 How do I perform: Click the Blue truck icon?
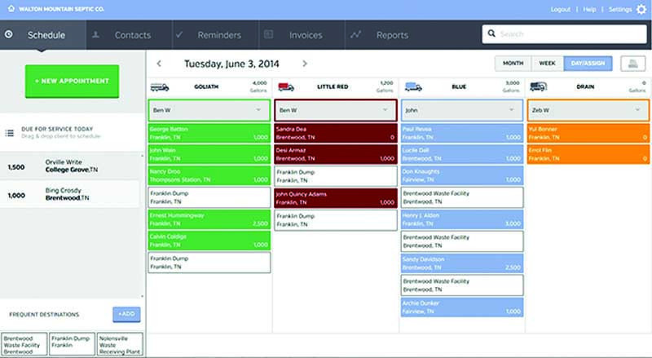[413, 87]
